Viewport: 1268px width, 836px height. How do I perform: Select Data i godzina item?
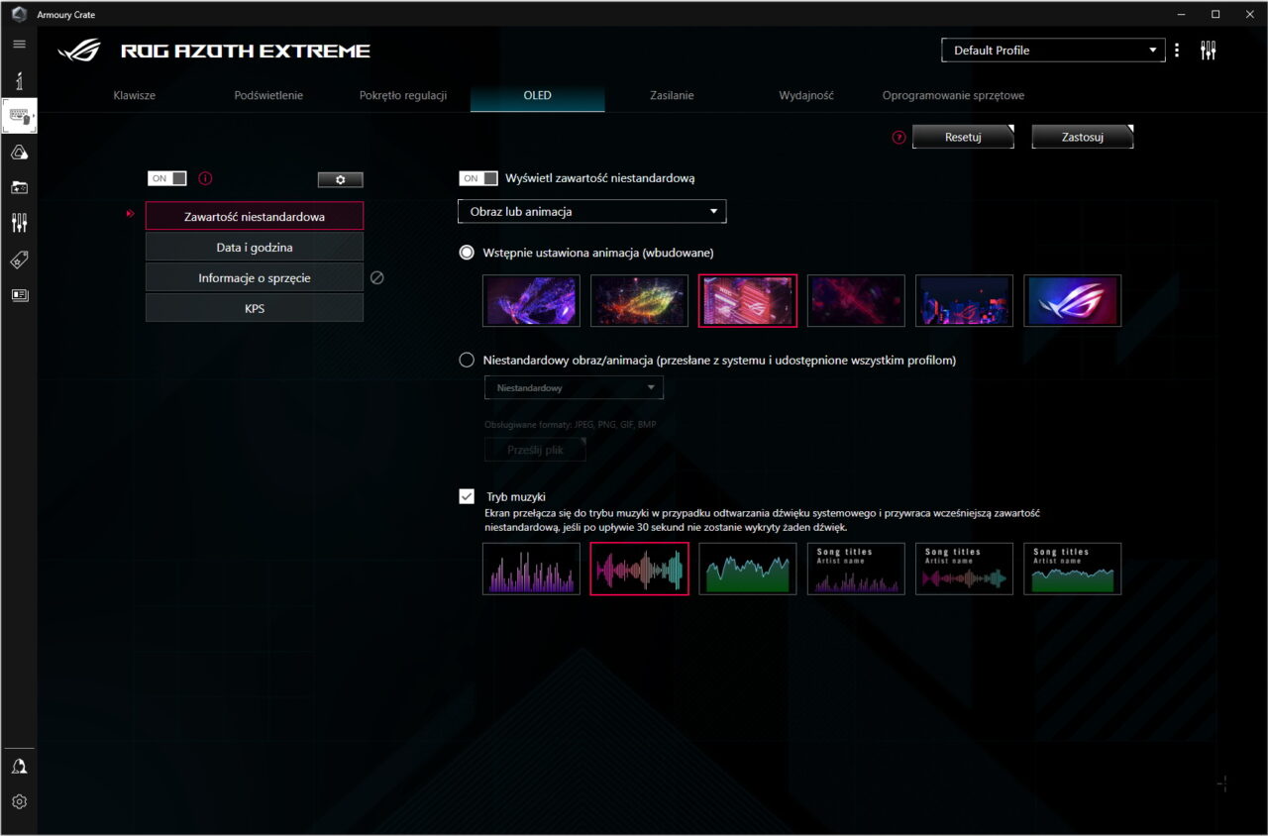click(x=255, y=247)
